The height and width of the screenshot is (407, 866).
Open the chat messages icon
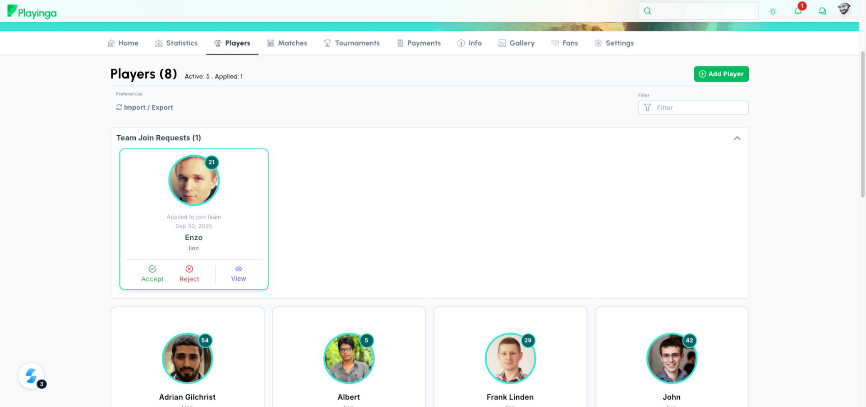tap(822, 11)
